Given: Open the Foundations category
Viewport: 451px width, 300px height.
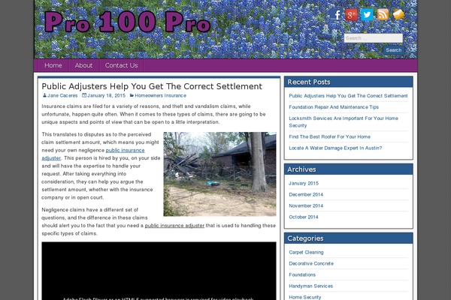Looking at the screenshot, I should (302, 274).
